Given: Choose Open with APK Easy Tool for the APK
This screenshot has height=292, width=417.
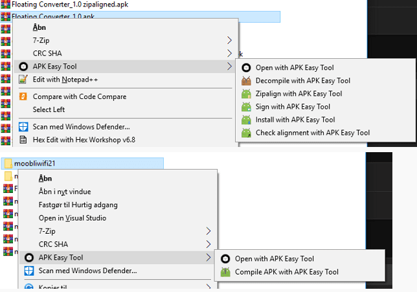Looking at the screenshot, I should [x=326, y=67].
